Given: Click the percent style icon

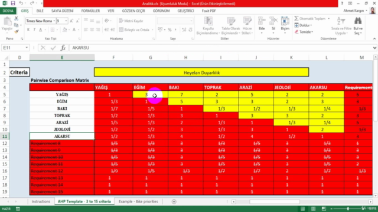Looking at the screenshot, I should 170,30.
